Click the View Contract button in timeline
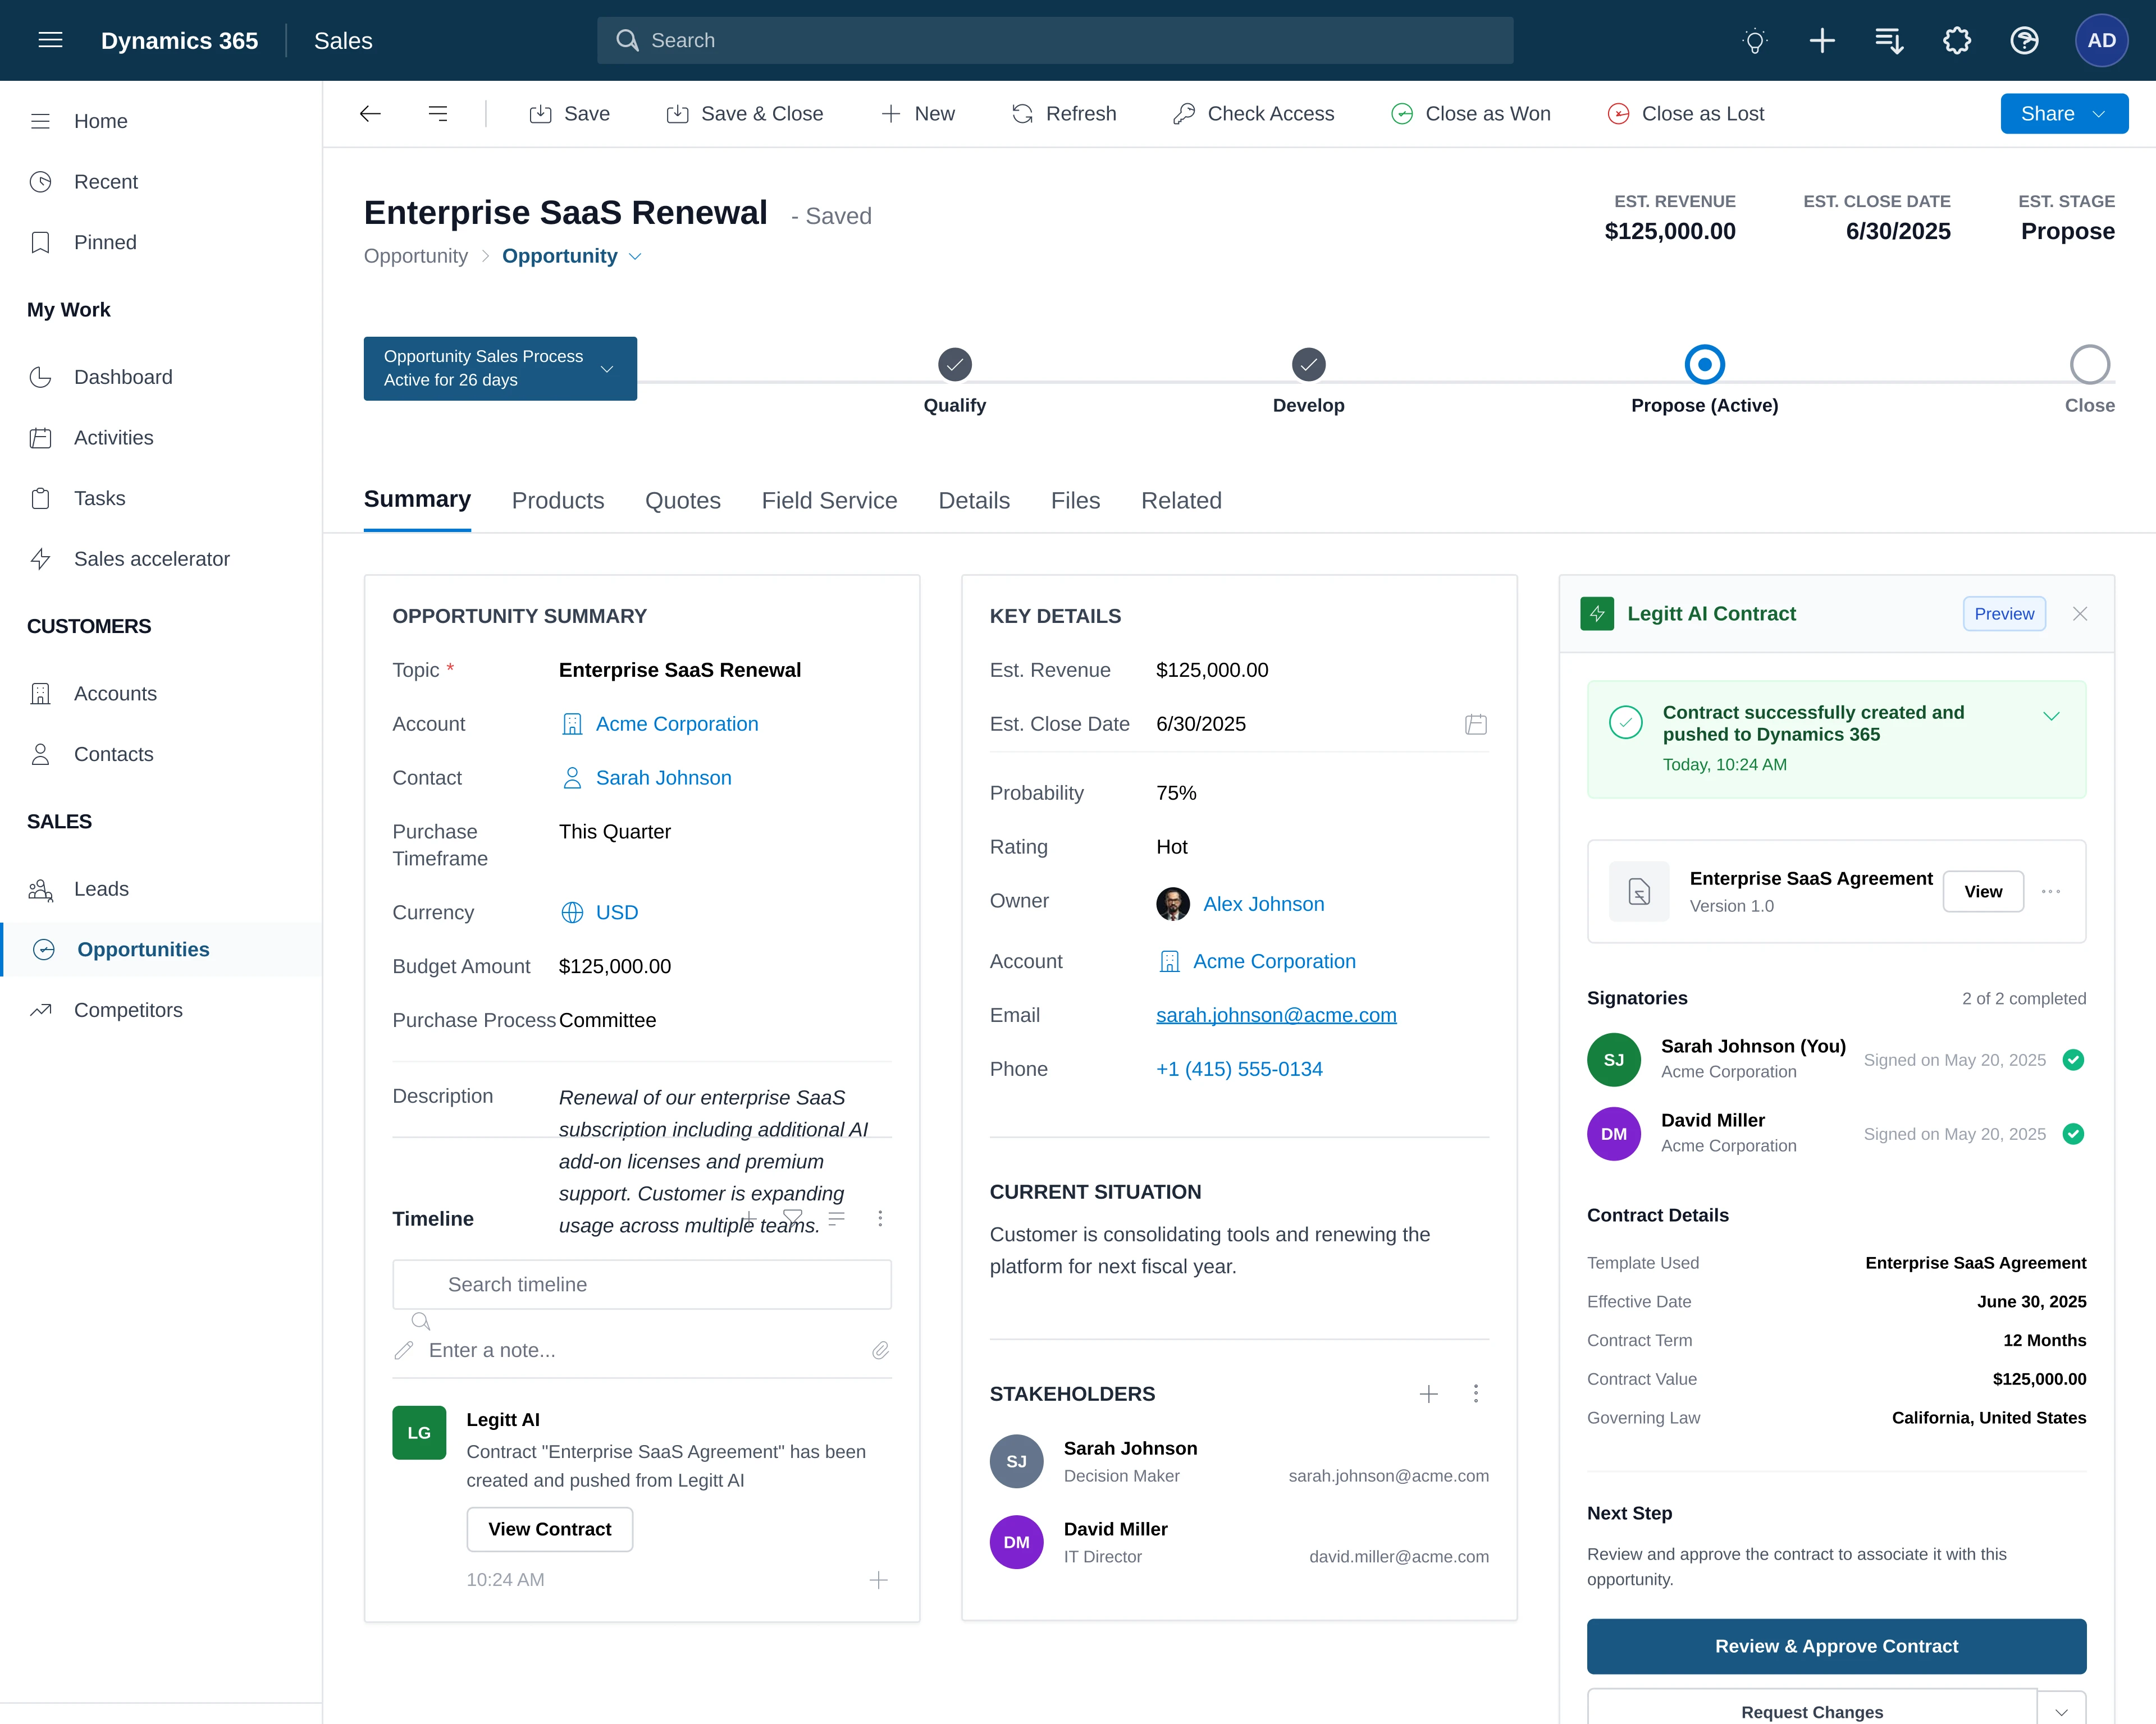The height and width of the screenshot is (1724, 2156). tap(549, 1529)
